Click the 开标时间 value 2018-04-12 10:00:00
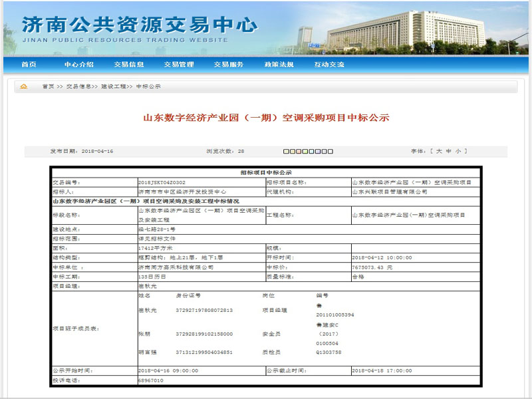The width and height of the screenshot is (532, 399). point(382,258)
